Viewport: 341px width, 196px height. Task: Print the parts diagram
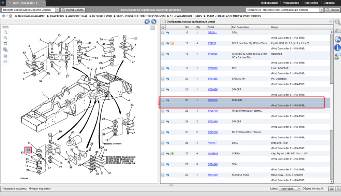5,56
